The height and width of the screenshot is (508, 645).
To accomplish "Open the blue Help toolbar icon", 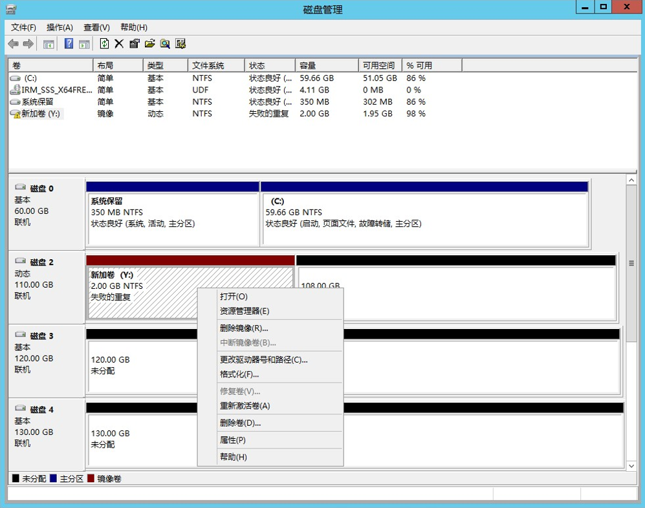I will tap(69, 43).
